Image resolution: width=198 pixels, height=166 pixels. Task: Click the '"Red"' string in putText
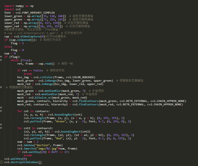coord(59,138)
